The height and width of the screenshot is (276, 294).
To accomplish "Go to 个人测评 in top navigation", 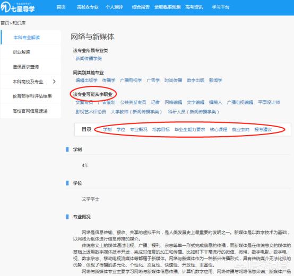I will tap(114, 7).
